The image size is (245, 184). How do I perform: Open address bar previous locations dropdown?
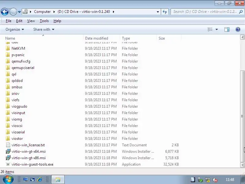click(x=158, y=12)
